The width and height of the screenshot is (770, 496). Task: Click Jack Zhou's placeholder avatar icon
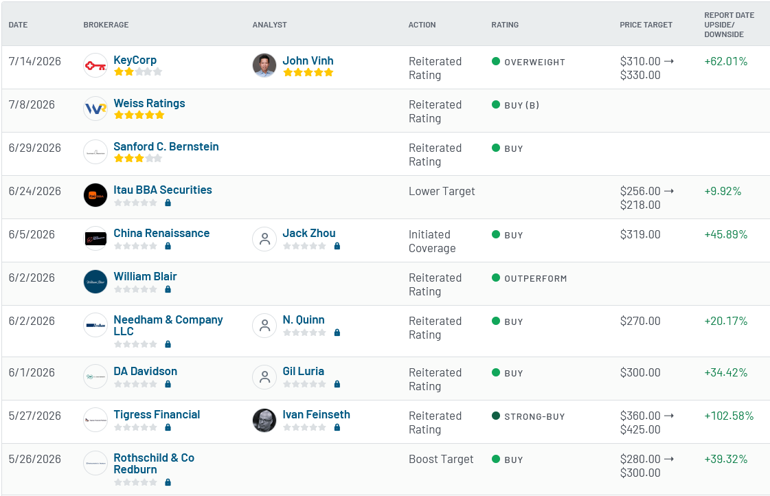[x=264, y=238]
